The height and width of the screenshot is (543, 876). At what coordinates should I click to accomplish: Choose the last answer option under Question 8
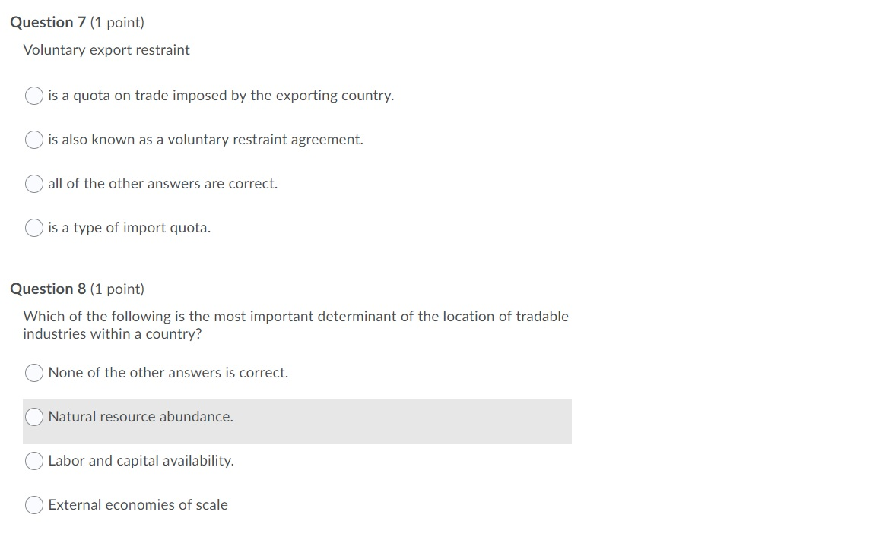coord(33,505)
